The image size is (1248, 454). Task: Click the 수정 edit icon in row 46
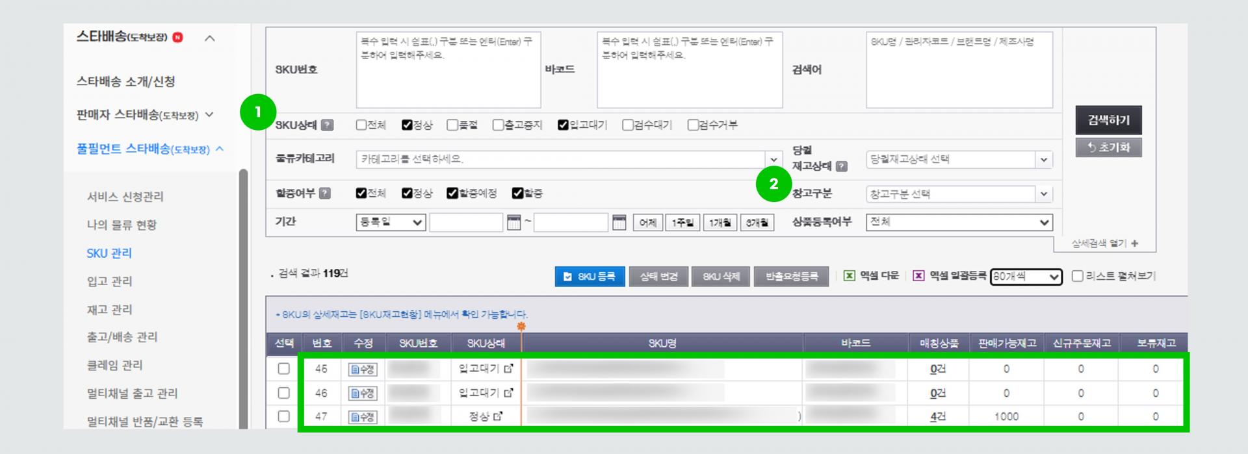click(363, 394)
